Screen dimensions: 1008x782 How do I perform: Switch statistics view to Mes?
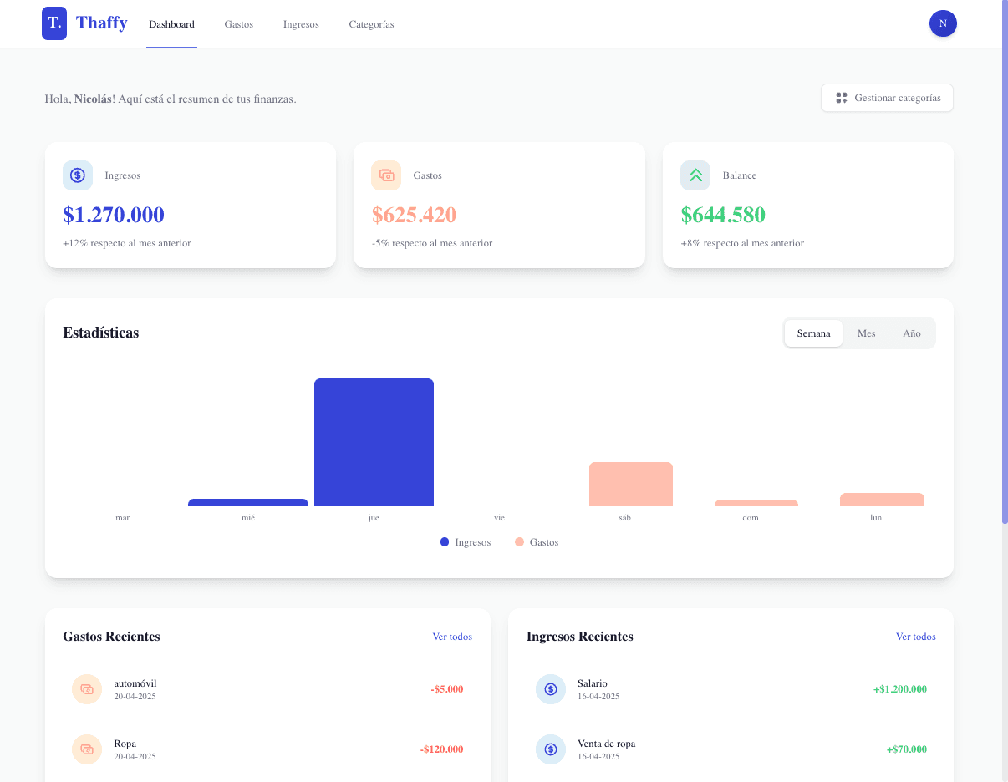(x=866, y=333)
